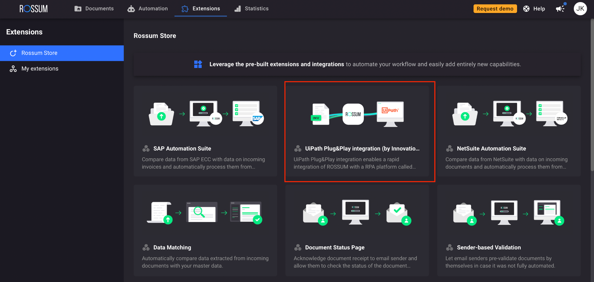Open My extensions in sidebar

click(x=62, y=69)
